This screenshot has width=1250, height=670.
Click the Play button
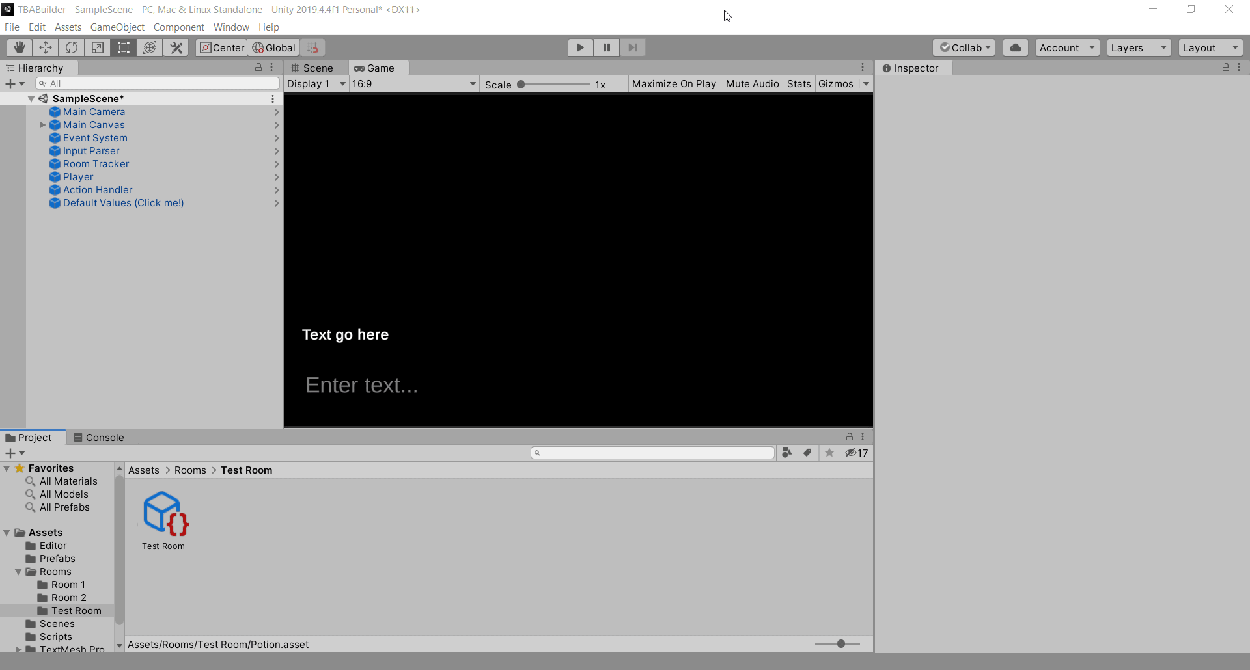pos(580,47)
